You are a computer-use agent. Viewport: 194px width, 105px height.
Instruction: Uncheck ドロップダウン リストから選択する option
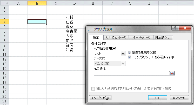pyautogui.click(x=129, y=57)
